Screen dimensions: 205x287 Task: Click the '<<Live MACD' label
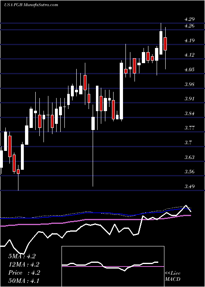coord(173,276)
